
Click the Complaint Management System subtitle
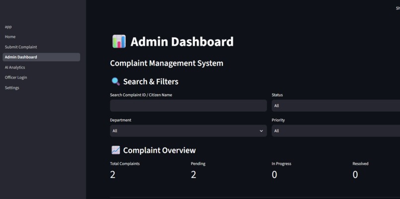coord(167,63)
